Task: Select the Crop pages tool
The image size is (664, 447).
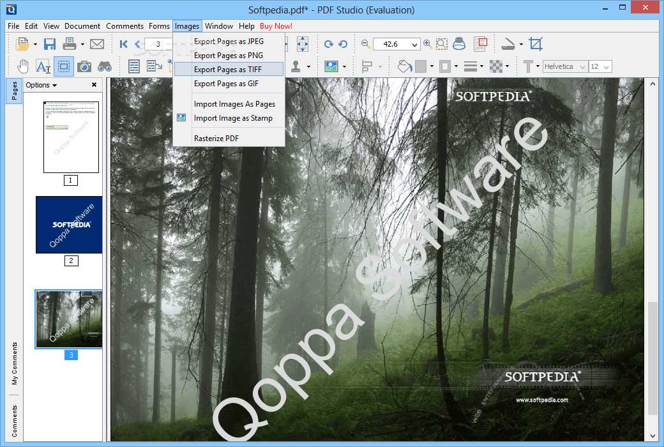Action: point(536,44)
